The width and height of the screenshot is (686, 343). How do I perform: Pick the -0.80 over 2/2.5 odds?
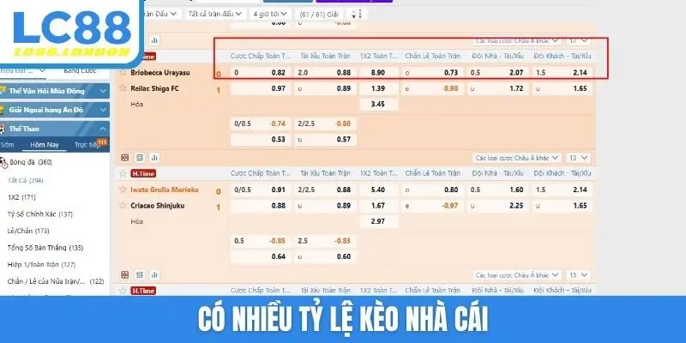point(325,123)
